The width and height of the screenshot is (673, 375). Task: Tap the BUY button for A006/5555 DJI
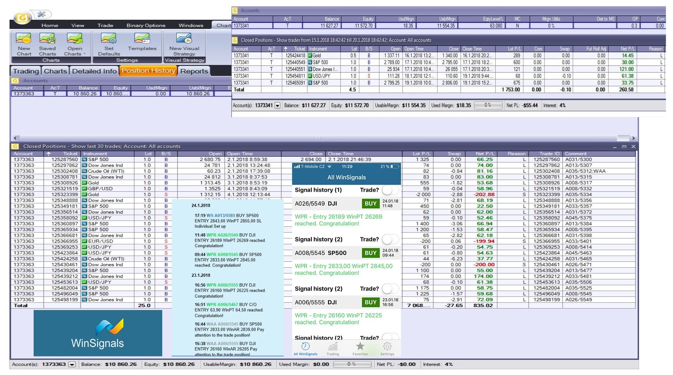tap(370, 302)
